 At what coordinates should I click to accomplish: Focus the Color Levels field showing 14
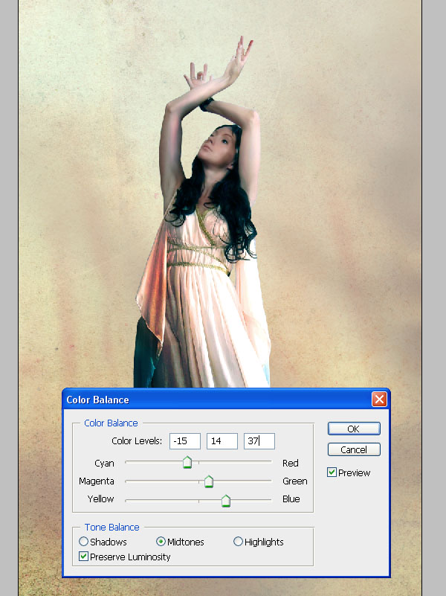(222, 441)
